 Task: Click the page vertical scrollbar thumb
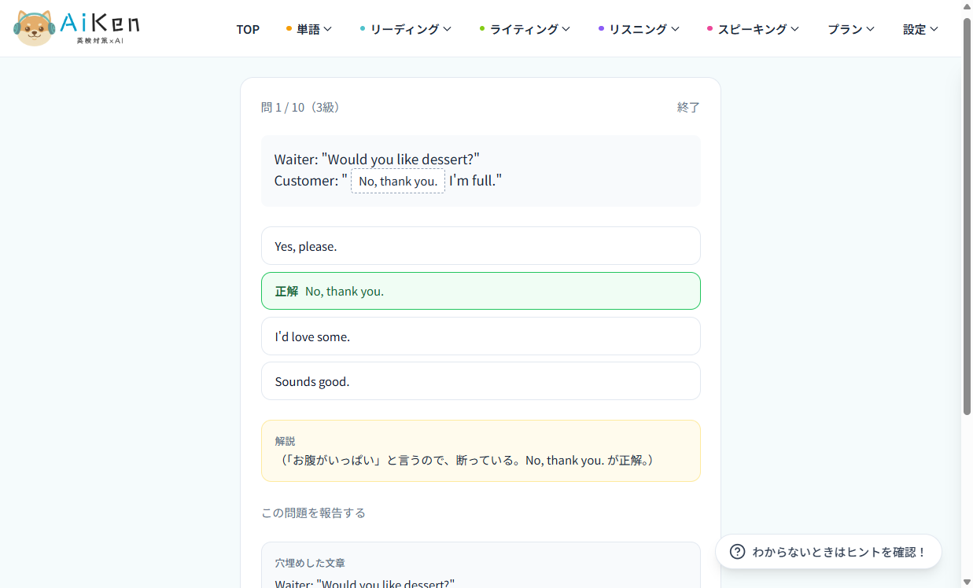(967, 216)
